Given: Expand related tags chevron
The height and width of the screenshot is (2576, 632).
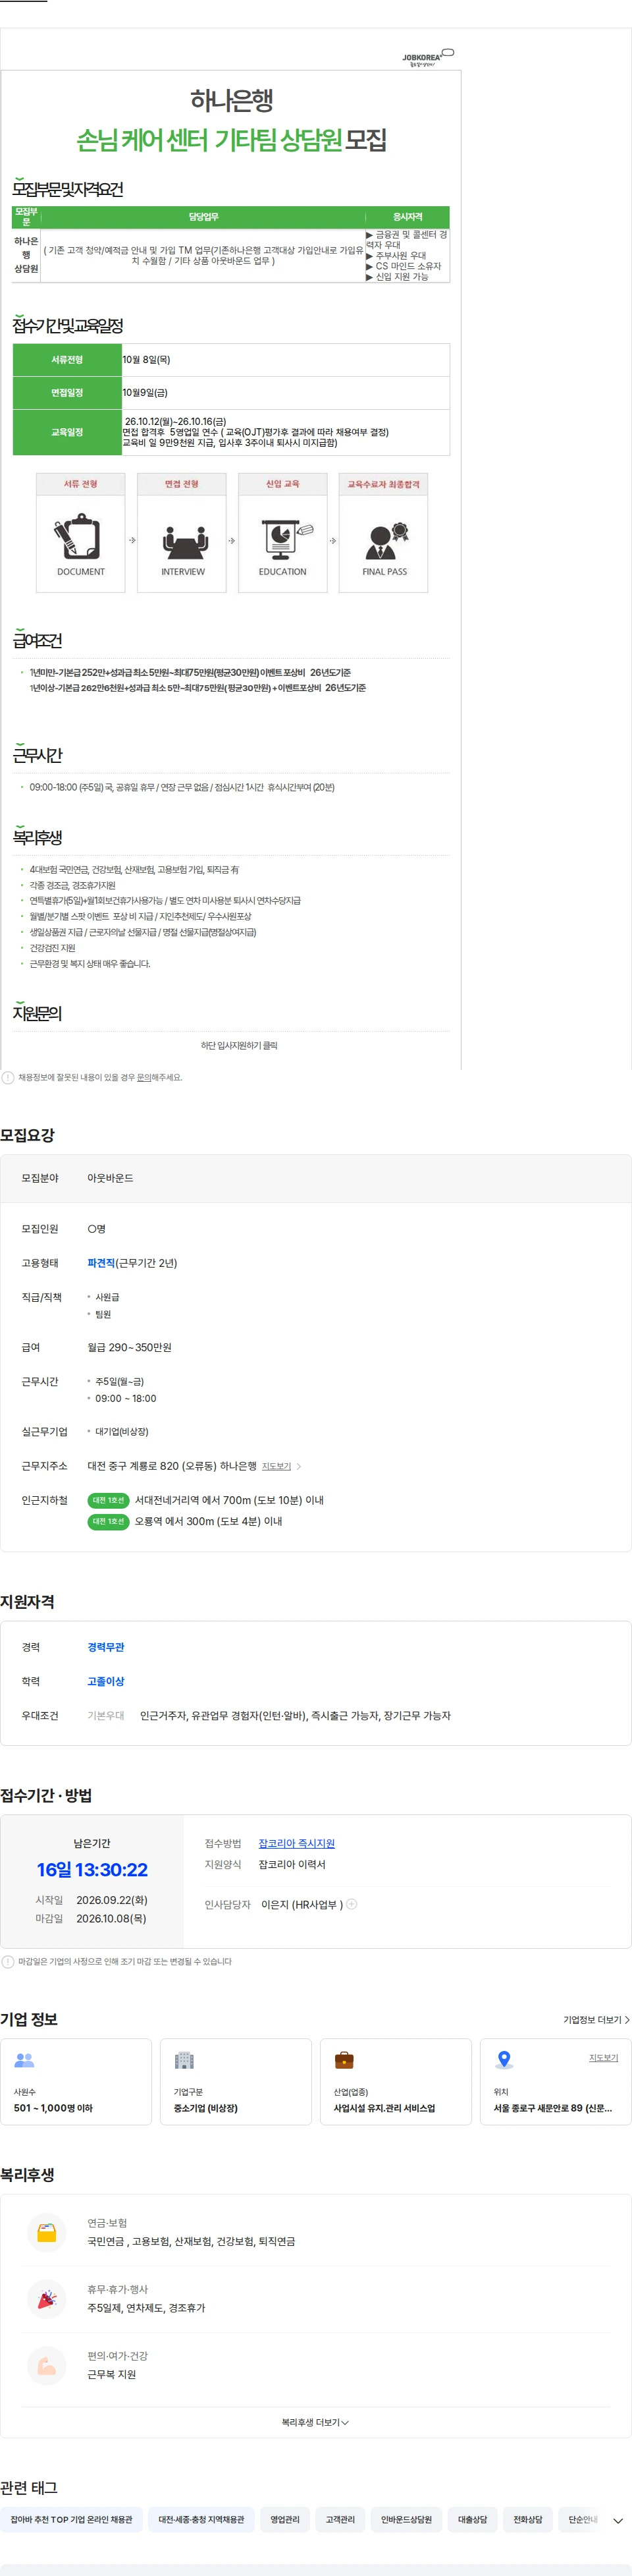Looking at the screenshot, I should point(618,2520).
